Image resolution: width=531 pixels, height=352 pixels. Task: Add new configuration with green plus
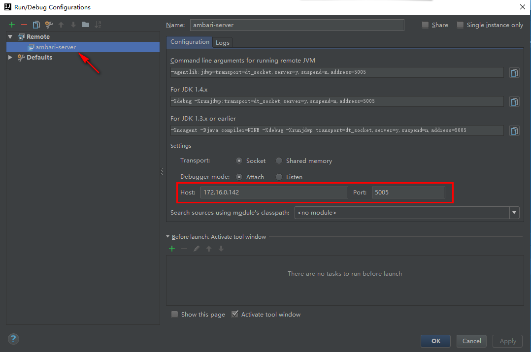(12, 25)
